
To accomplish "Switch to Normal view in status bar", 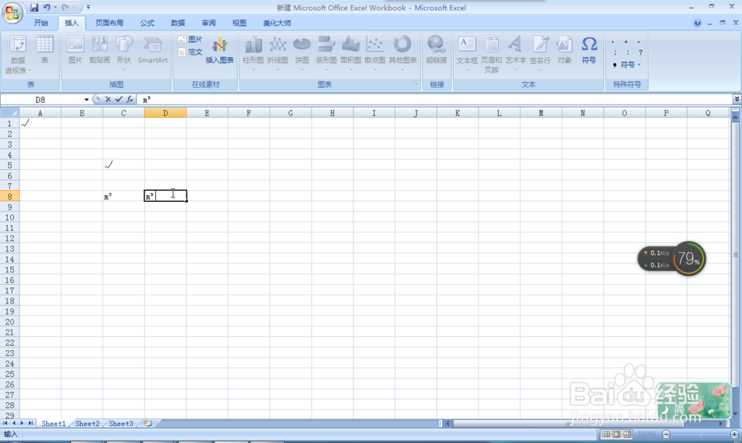I will click(x=605, y=435).
